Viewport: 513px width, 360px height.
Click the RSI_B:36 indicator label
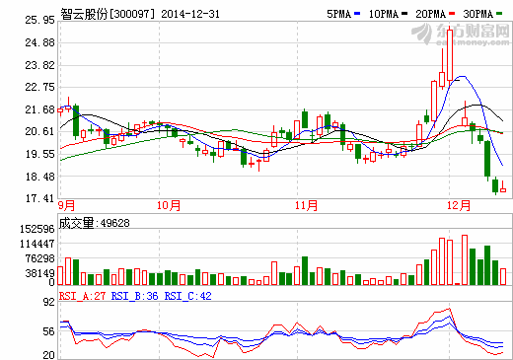tap(134, 296)
